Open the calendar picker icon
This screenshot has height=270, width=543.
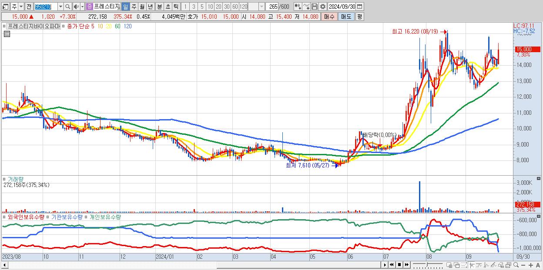(x=360, y=7)
